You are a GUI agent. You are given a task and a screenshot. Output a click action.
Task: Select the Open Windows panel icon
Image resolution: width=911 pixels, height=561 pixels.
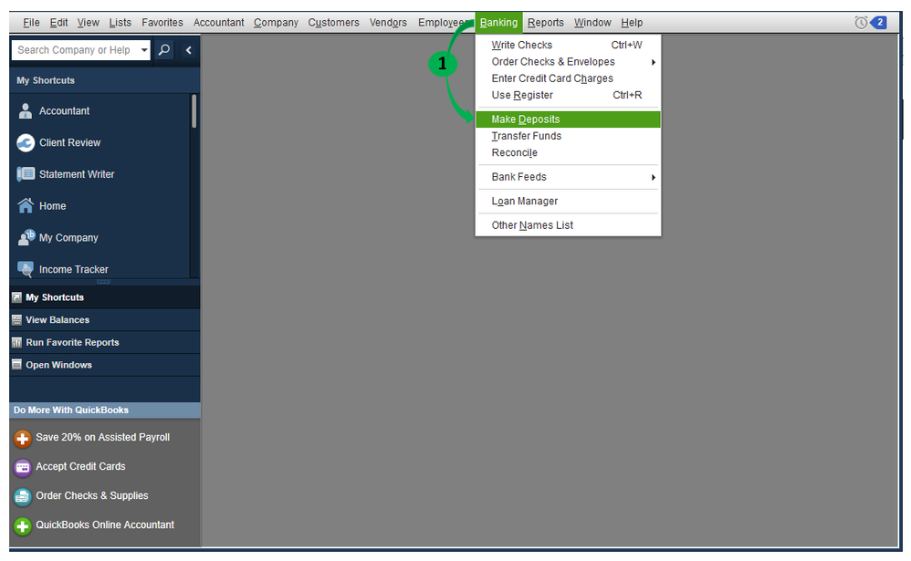click(x=16, y=365)
